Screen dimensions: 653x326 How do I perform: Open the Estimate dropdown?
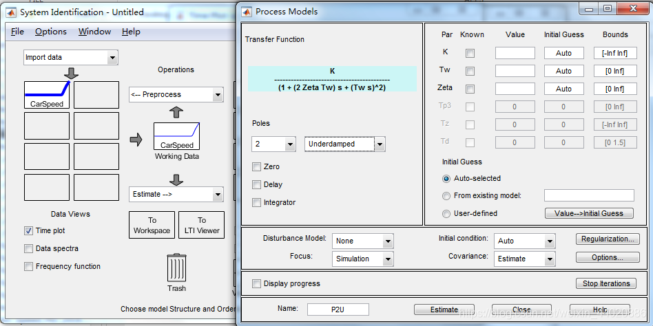176,194
